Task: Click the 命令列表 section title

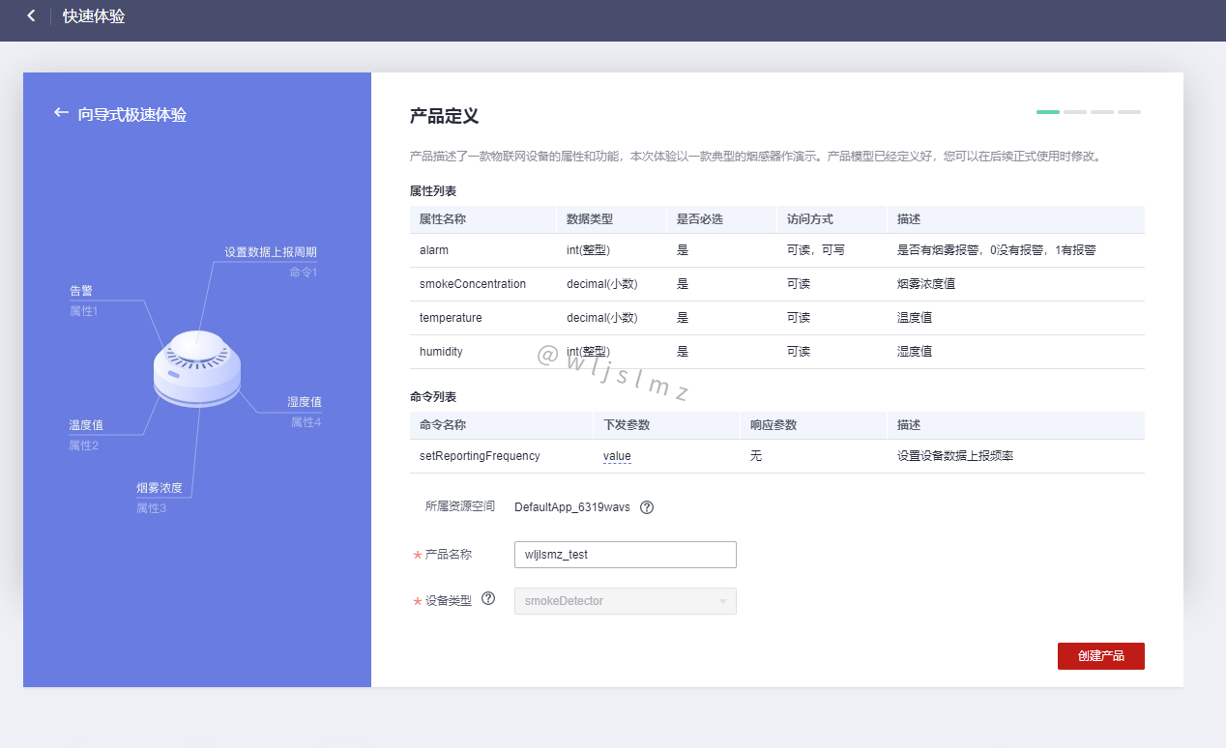Action: pyautogui.click(x=433, y=397)
